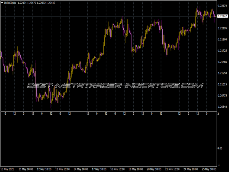Click the EURUSD,H1 symbol title text
This screenshot has width=229, height=172.
point(10,3)
